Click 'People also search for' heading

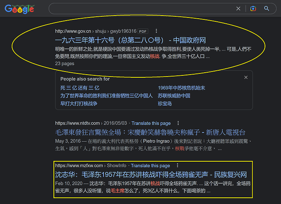(x=85, y=79)
